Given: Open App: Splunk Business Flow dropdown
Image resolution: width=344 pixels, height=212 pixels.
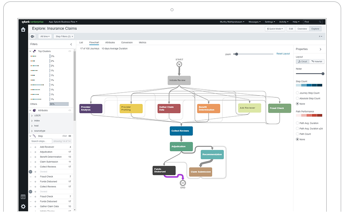Looking at the screenshot, I should tap(63, 22).
